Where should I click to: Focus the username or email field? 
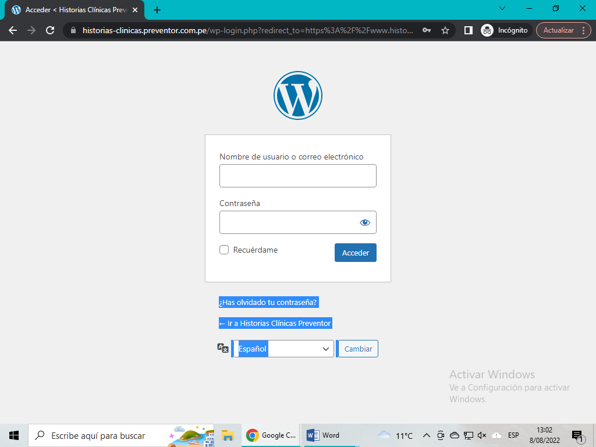297,176
